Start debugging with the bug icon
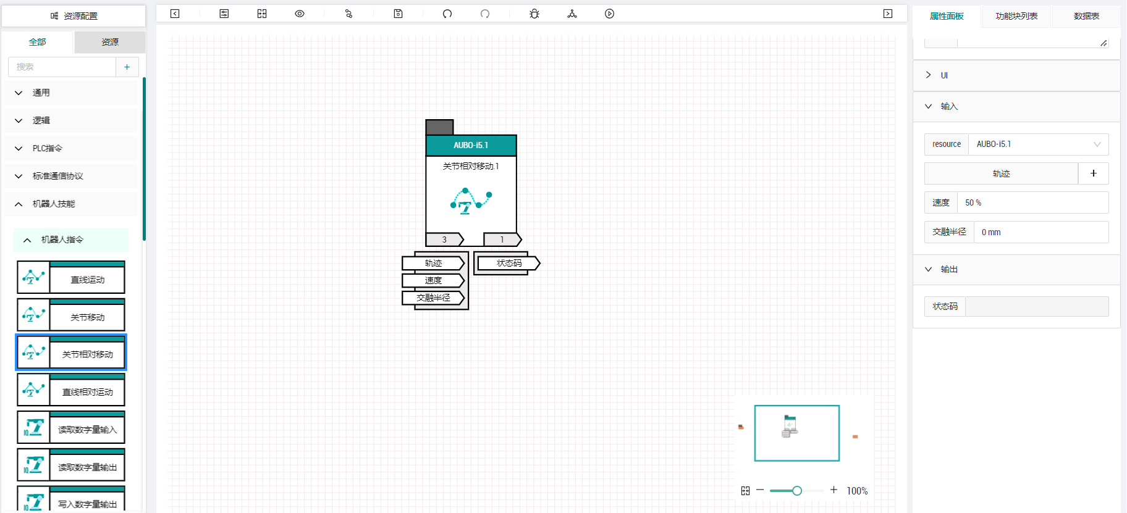Screen dimensions: 1127x513 point(534,14)
